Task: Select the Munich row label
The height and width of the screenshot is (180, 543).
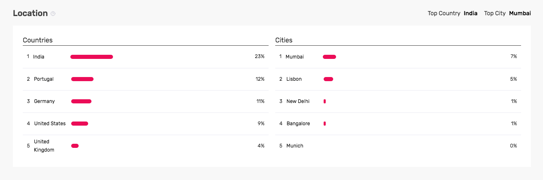Action: 295,146
